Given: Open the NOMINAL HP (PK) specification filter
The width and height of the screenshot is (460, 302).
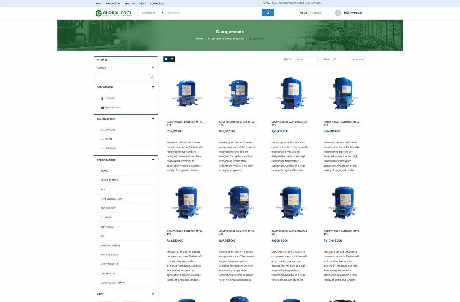Looking at the screenshot, I should [x=110, y=246].
